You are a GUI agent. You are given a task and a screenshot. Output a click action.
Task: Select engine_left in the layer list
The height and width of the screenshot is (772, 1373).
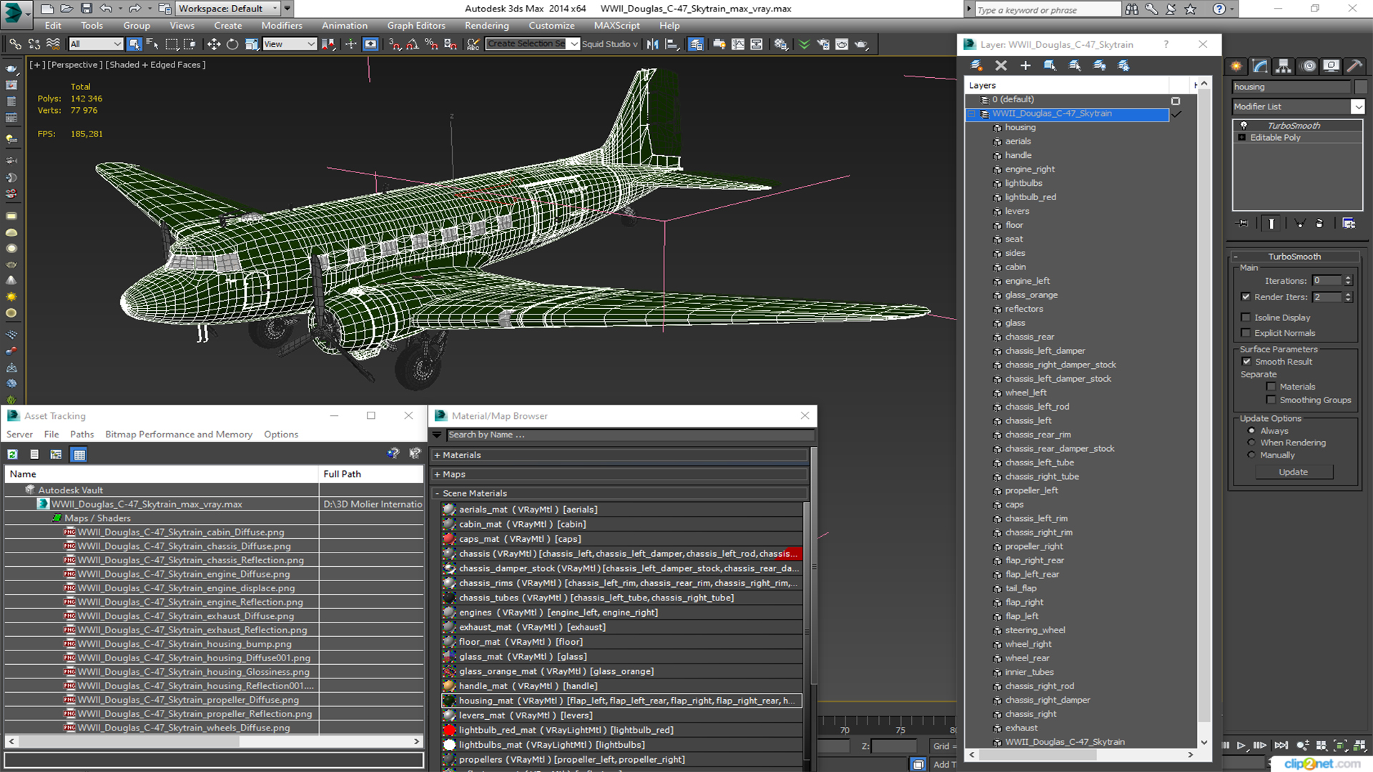click(x=1027, y=281)
